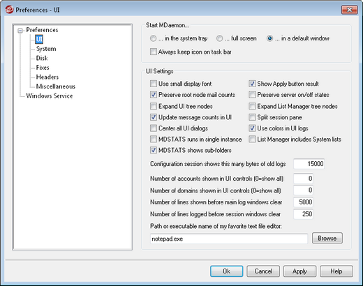The width and height of the screenshot is (363, 286).
Task: Click the number of accounts shown field
Action: click(x=303, y=179)
